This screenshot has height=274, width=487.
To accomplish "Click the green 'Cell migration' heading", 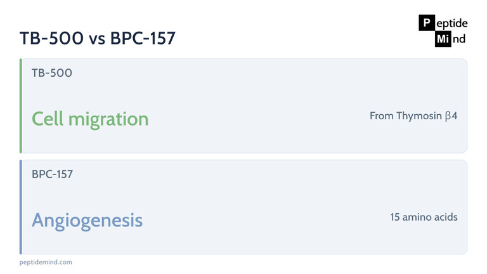I will point(90,119).
